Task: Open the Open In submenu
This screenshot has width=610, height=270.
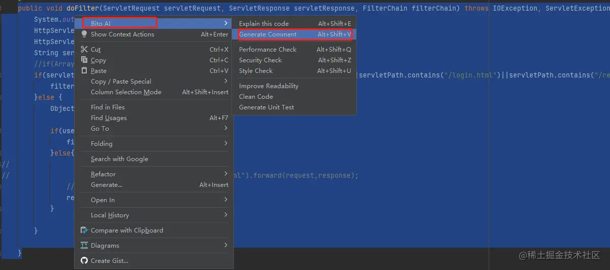Action: click(154, 200)
